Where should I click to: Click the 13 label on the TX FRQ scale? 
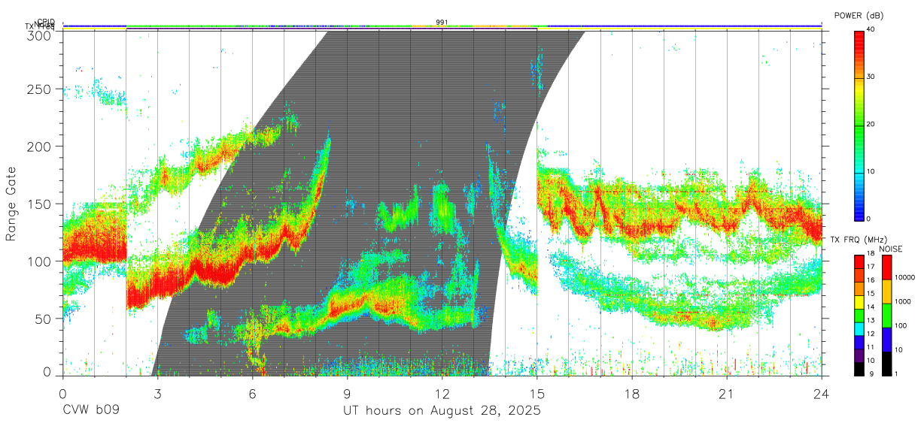871,321
